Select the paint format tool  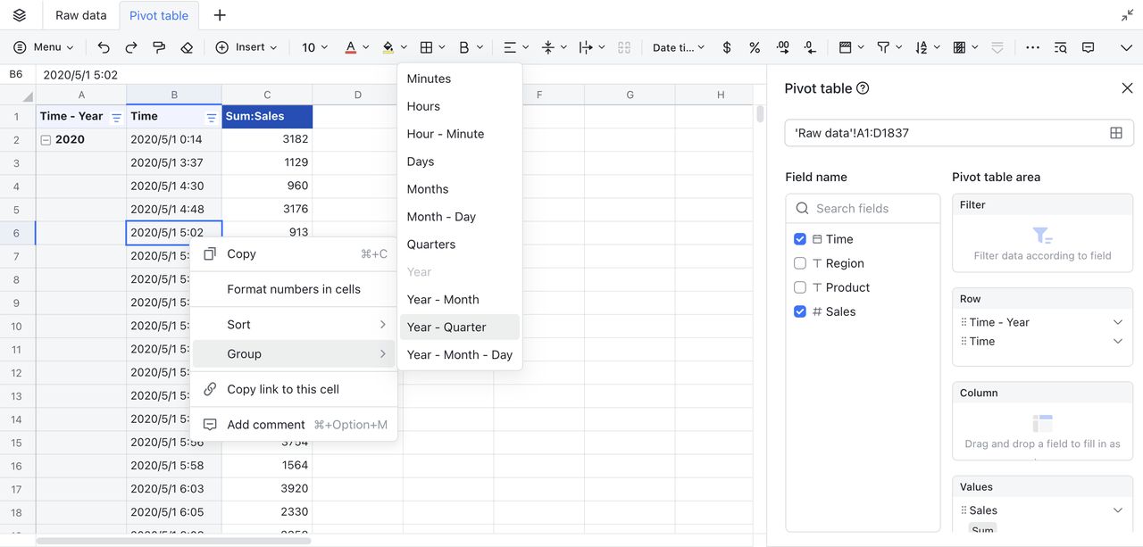(159, 47)
